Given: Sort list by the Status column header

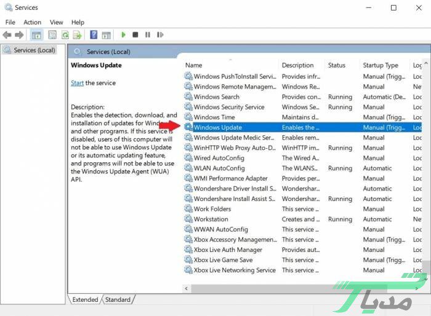Looking at the screenshot, I should pos(337,65).
